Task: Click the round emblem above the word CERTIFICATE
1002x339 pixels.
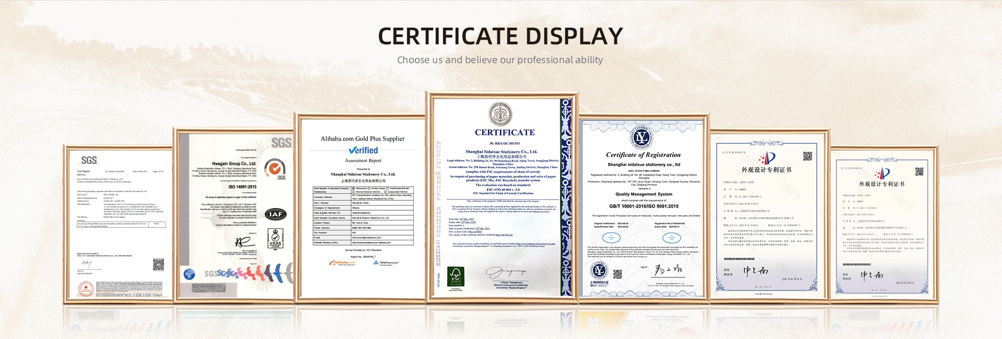Action: tap(500, 115)
